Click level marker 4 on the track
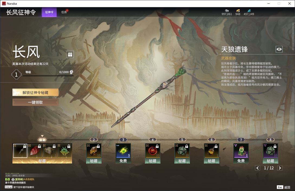The image size is (295, 191). [x=153, y=140]
